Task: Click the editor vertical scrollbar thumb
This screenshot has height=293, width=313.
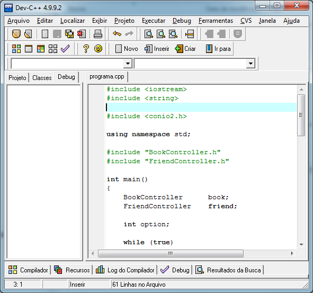Action: pos(301,116)
